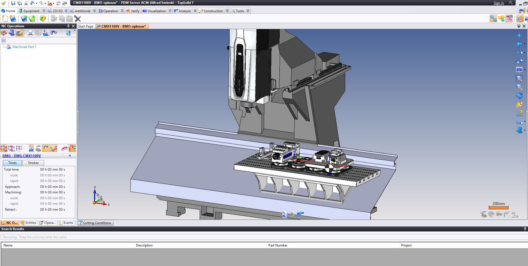Screen dimensions: 528x266
Task: Click the color palette icon in viewport toolbar
Action: coord(519,105)
